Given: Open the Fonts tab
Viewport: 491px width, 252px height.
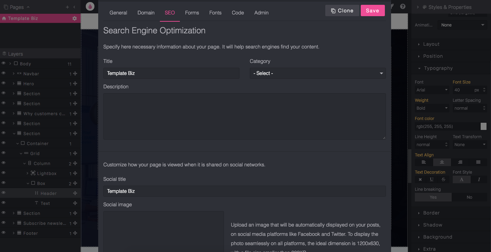Looking at the screenshot, I should click(x=215, y=13).
